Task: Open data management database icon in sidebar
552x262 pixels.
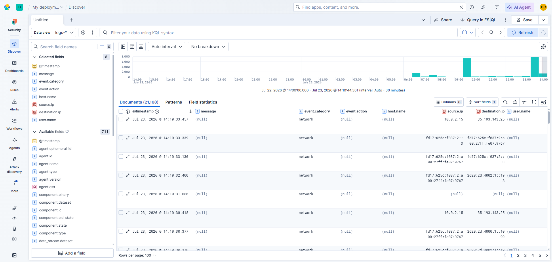Action: click(14, 229)
